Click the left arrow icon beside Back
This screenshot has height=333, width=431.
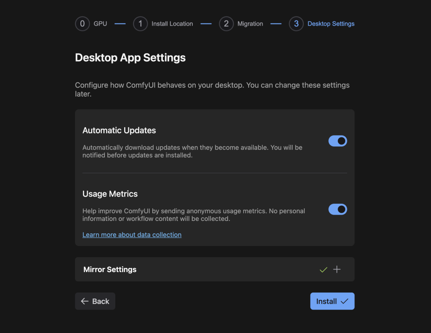tap(85, 301)
